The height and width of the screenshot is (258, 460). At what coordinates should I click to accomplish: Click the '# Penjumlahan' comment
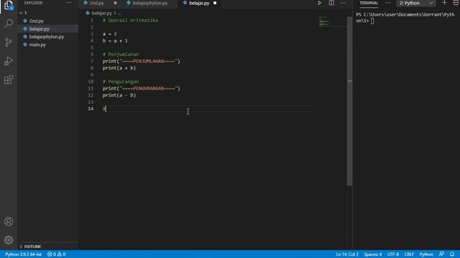[x=121, y=54]
